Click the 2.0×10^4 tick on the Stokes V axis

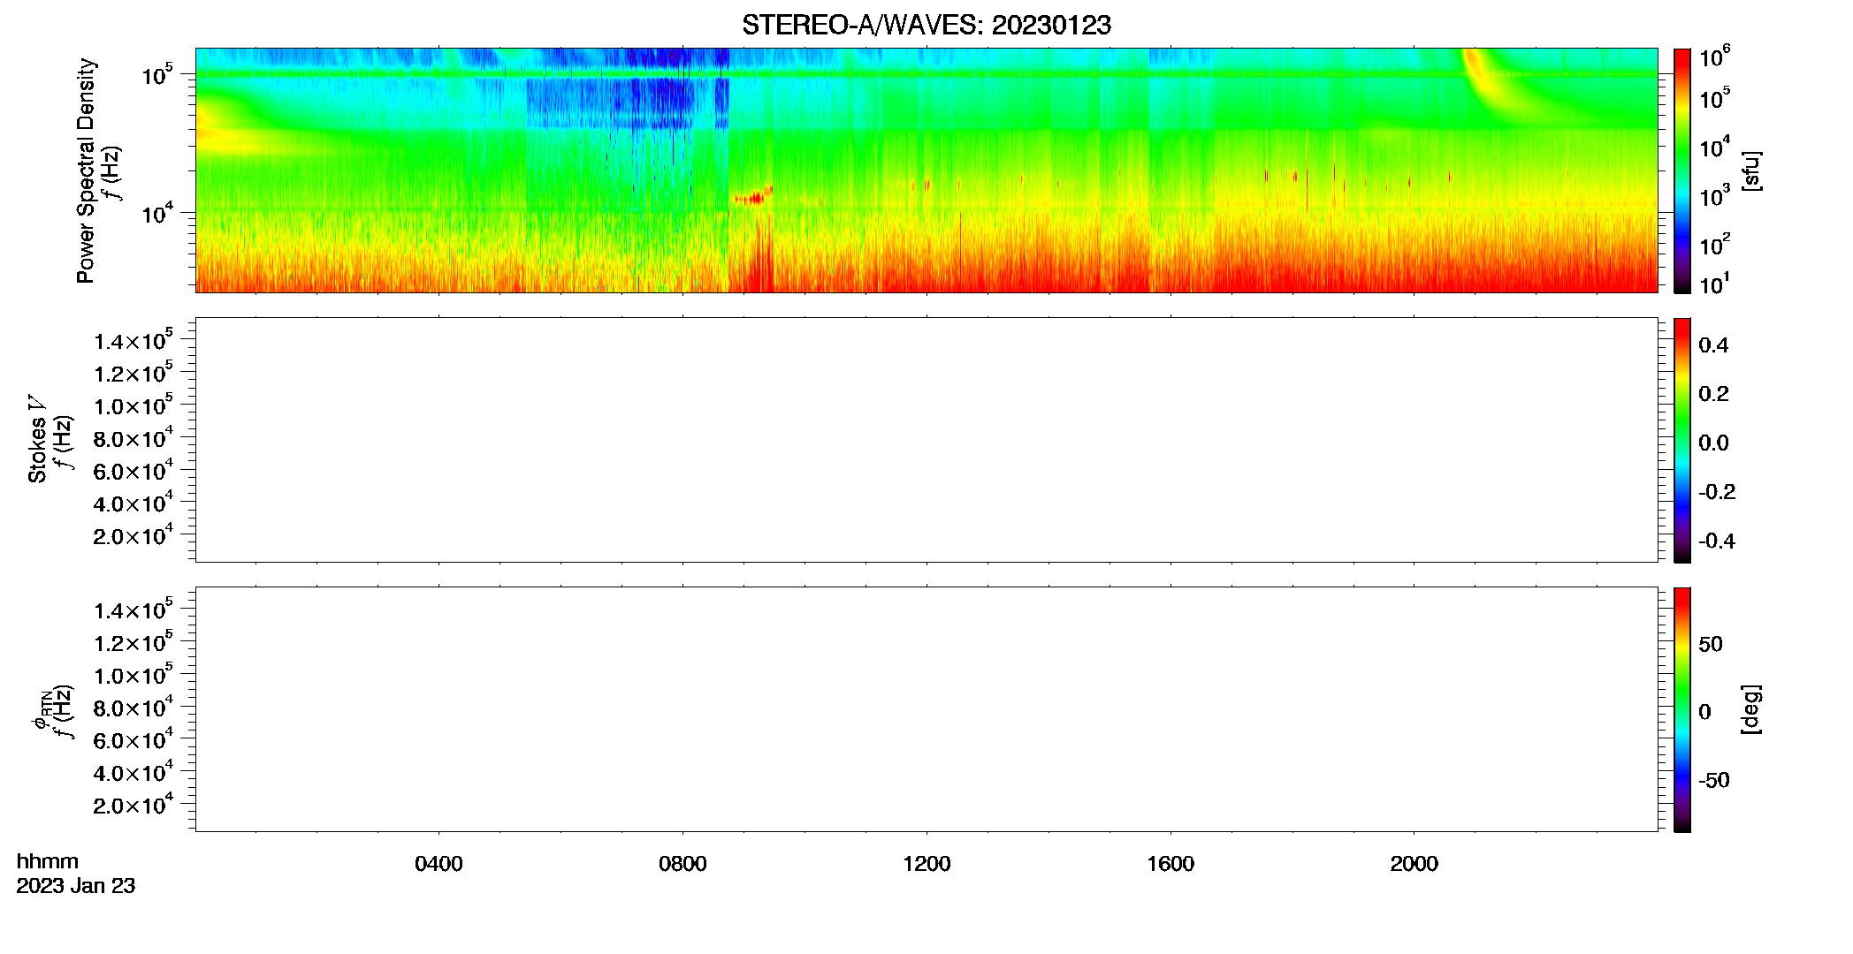133,535
